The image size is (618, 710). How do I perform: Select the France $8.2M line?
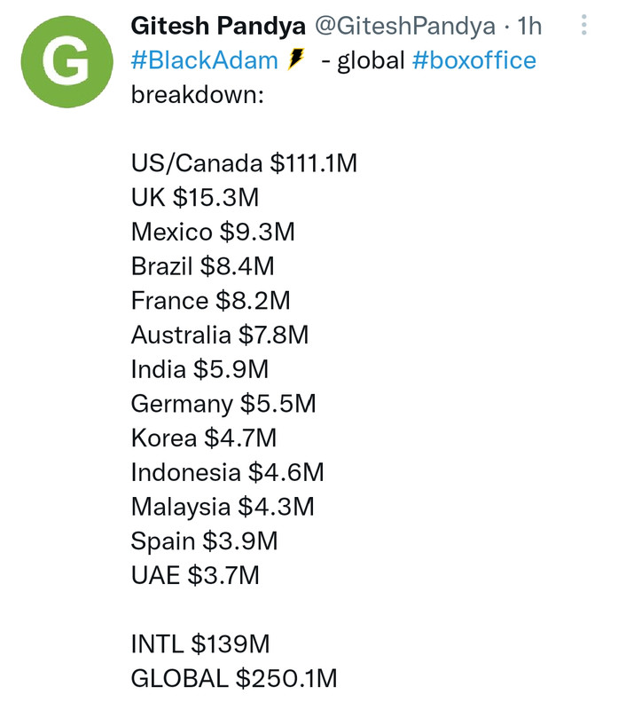pyautogui.click(x=210, y=301)
